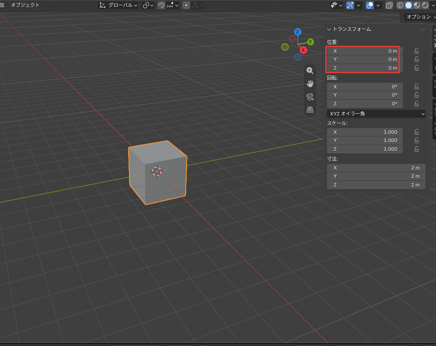Select the cube in the viewport
The image size is (436, 346).
click(x=158, y=173)
